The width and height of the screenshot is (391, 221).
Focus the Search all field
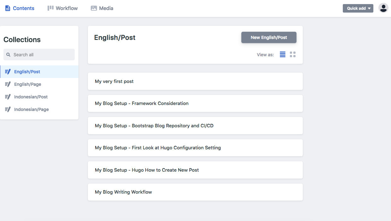43,55
